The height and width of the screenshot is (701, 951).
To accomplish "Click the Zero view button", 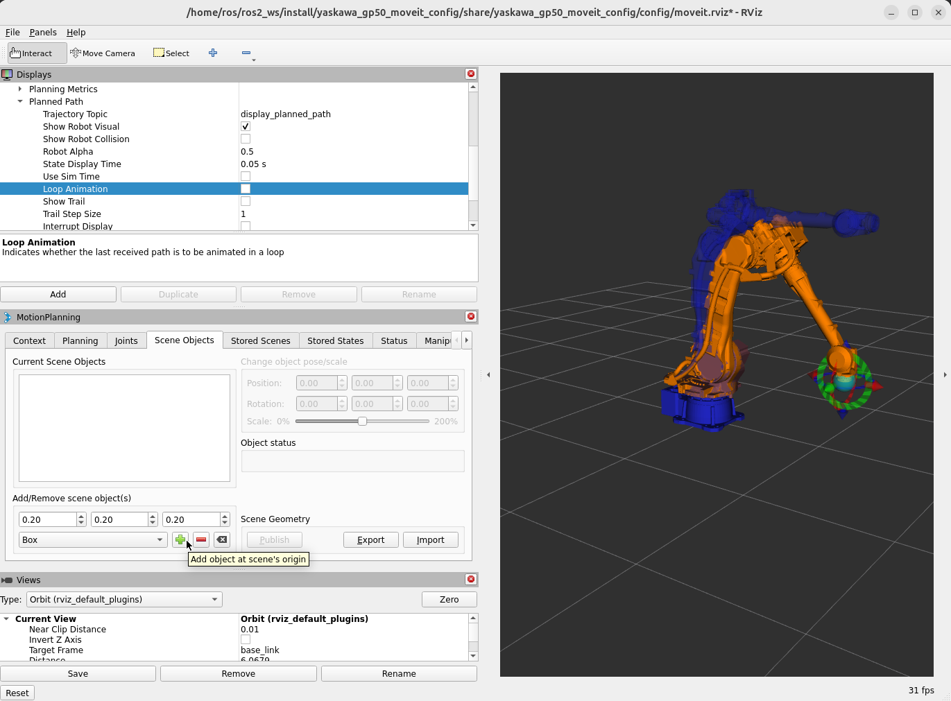I will pyautogui.click(x=449, y=599).
